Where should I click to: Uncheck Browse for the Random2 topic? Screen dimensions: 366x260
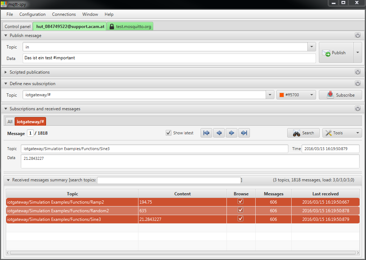(241, 210)
